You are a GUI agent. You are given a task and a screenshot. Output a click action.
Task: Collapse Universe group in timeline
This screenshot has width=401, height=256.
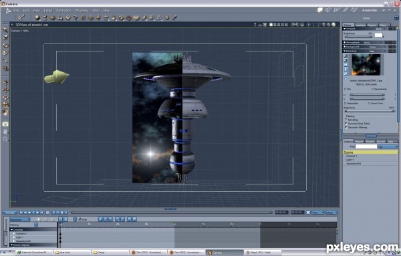[11, 230]
